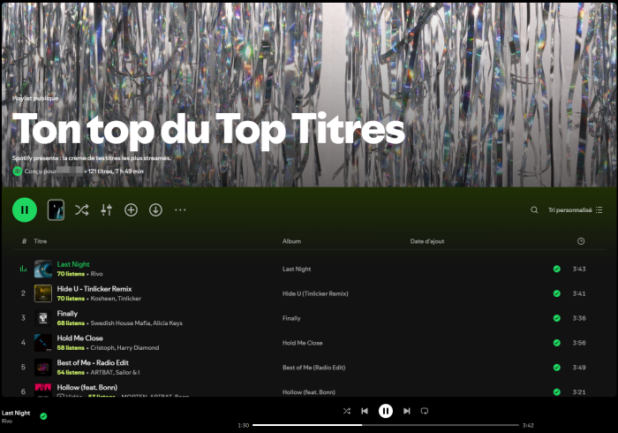The height and width of the screenshot is (433, 618).
Task: Click the 3:43 duration of Last Night
Action: pyautogui.click(x=579, y=269)
